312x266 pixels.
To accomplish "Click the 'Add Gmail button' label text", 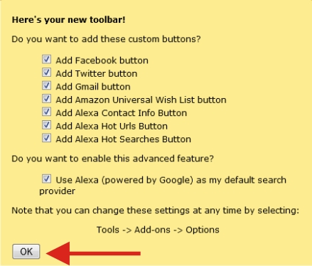I will pos(93,87).
